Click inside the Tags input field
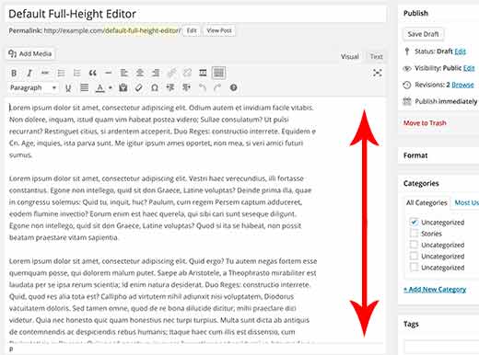The image size is (479, 355). [x=441, y=347]
